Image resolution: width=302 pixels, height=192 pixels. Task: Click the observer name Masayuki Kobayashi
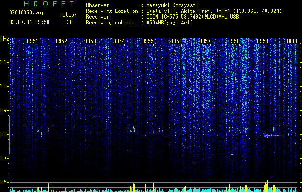[x=172, y=5]
